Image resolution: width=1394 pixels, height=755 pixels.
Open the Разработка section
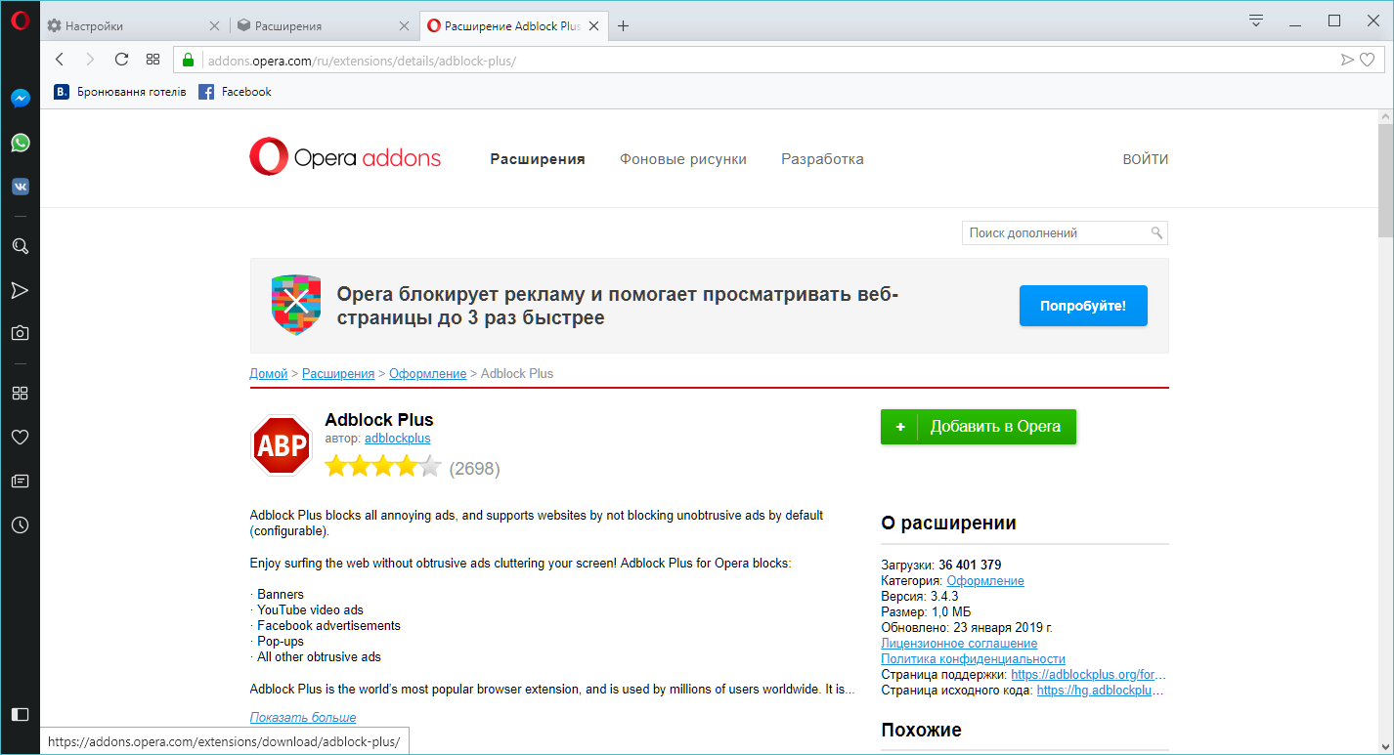click(x=822, y=159)
